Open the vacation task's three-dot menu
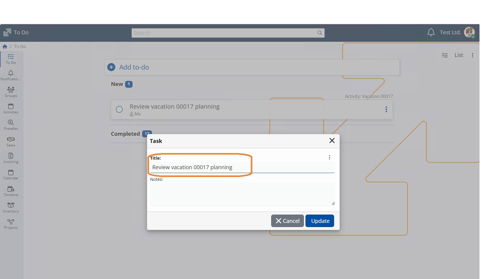The width and height of the screenshot is (481, 279). coord(386,110)
